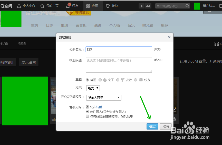Click the 取消 button
Image resolution: width=222 pixels, height=145 pixels.
pos(166,126)
